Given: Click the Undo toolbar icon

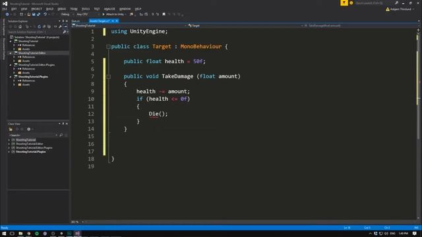Looking at the screenshot, I should (45, 14).
